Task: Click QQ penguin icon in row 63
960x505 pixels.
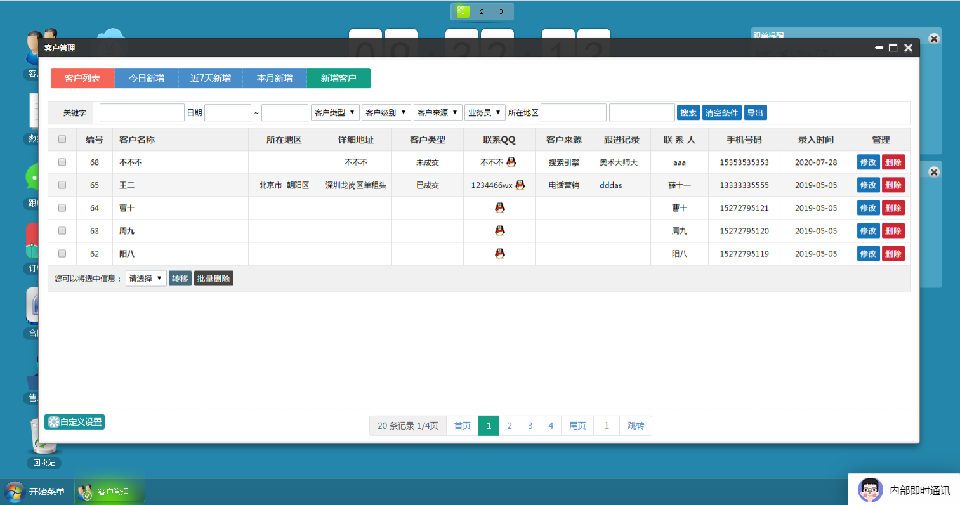Action: pyautogui.click(x=500, y=230)
